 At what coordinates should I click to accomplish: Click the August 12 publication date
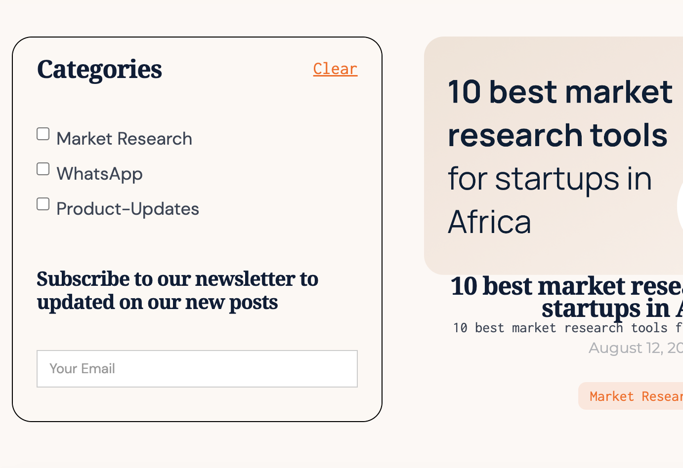pyautogui.click(x=635, y=348)
